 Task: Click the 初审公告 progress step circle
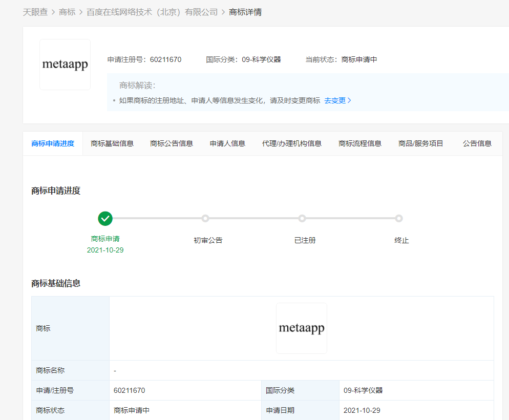(205, 219)
